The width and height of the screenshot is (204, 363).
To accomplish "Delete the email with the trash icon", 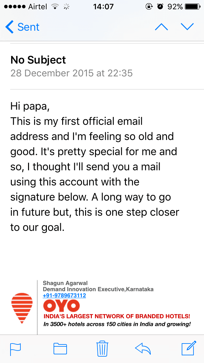I will pyautogui.click(x=102, y=348).
